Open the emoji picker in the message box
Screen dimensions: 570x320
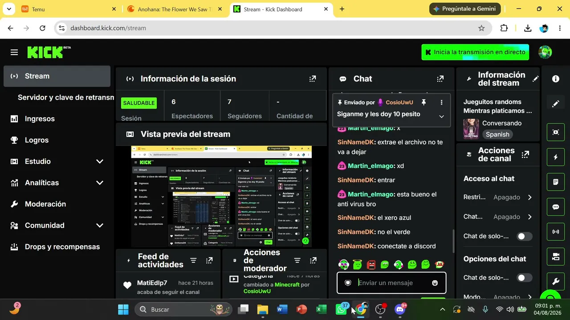coord(435,283)
